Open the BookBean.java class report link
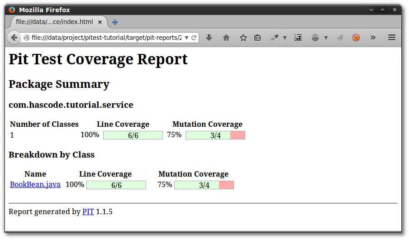409x240 pixels. 35,185
